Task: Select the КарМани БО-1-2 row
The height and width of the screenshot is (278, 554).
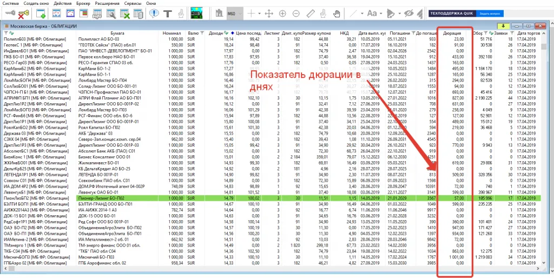Action: click(272, 68)
